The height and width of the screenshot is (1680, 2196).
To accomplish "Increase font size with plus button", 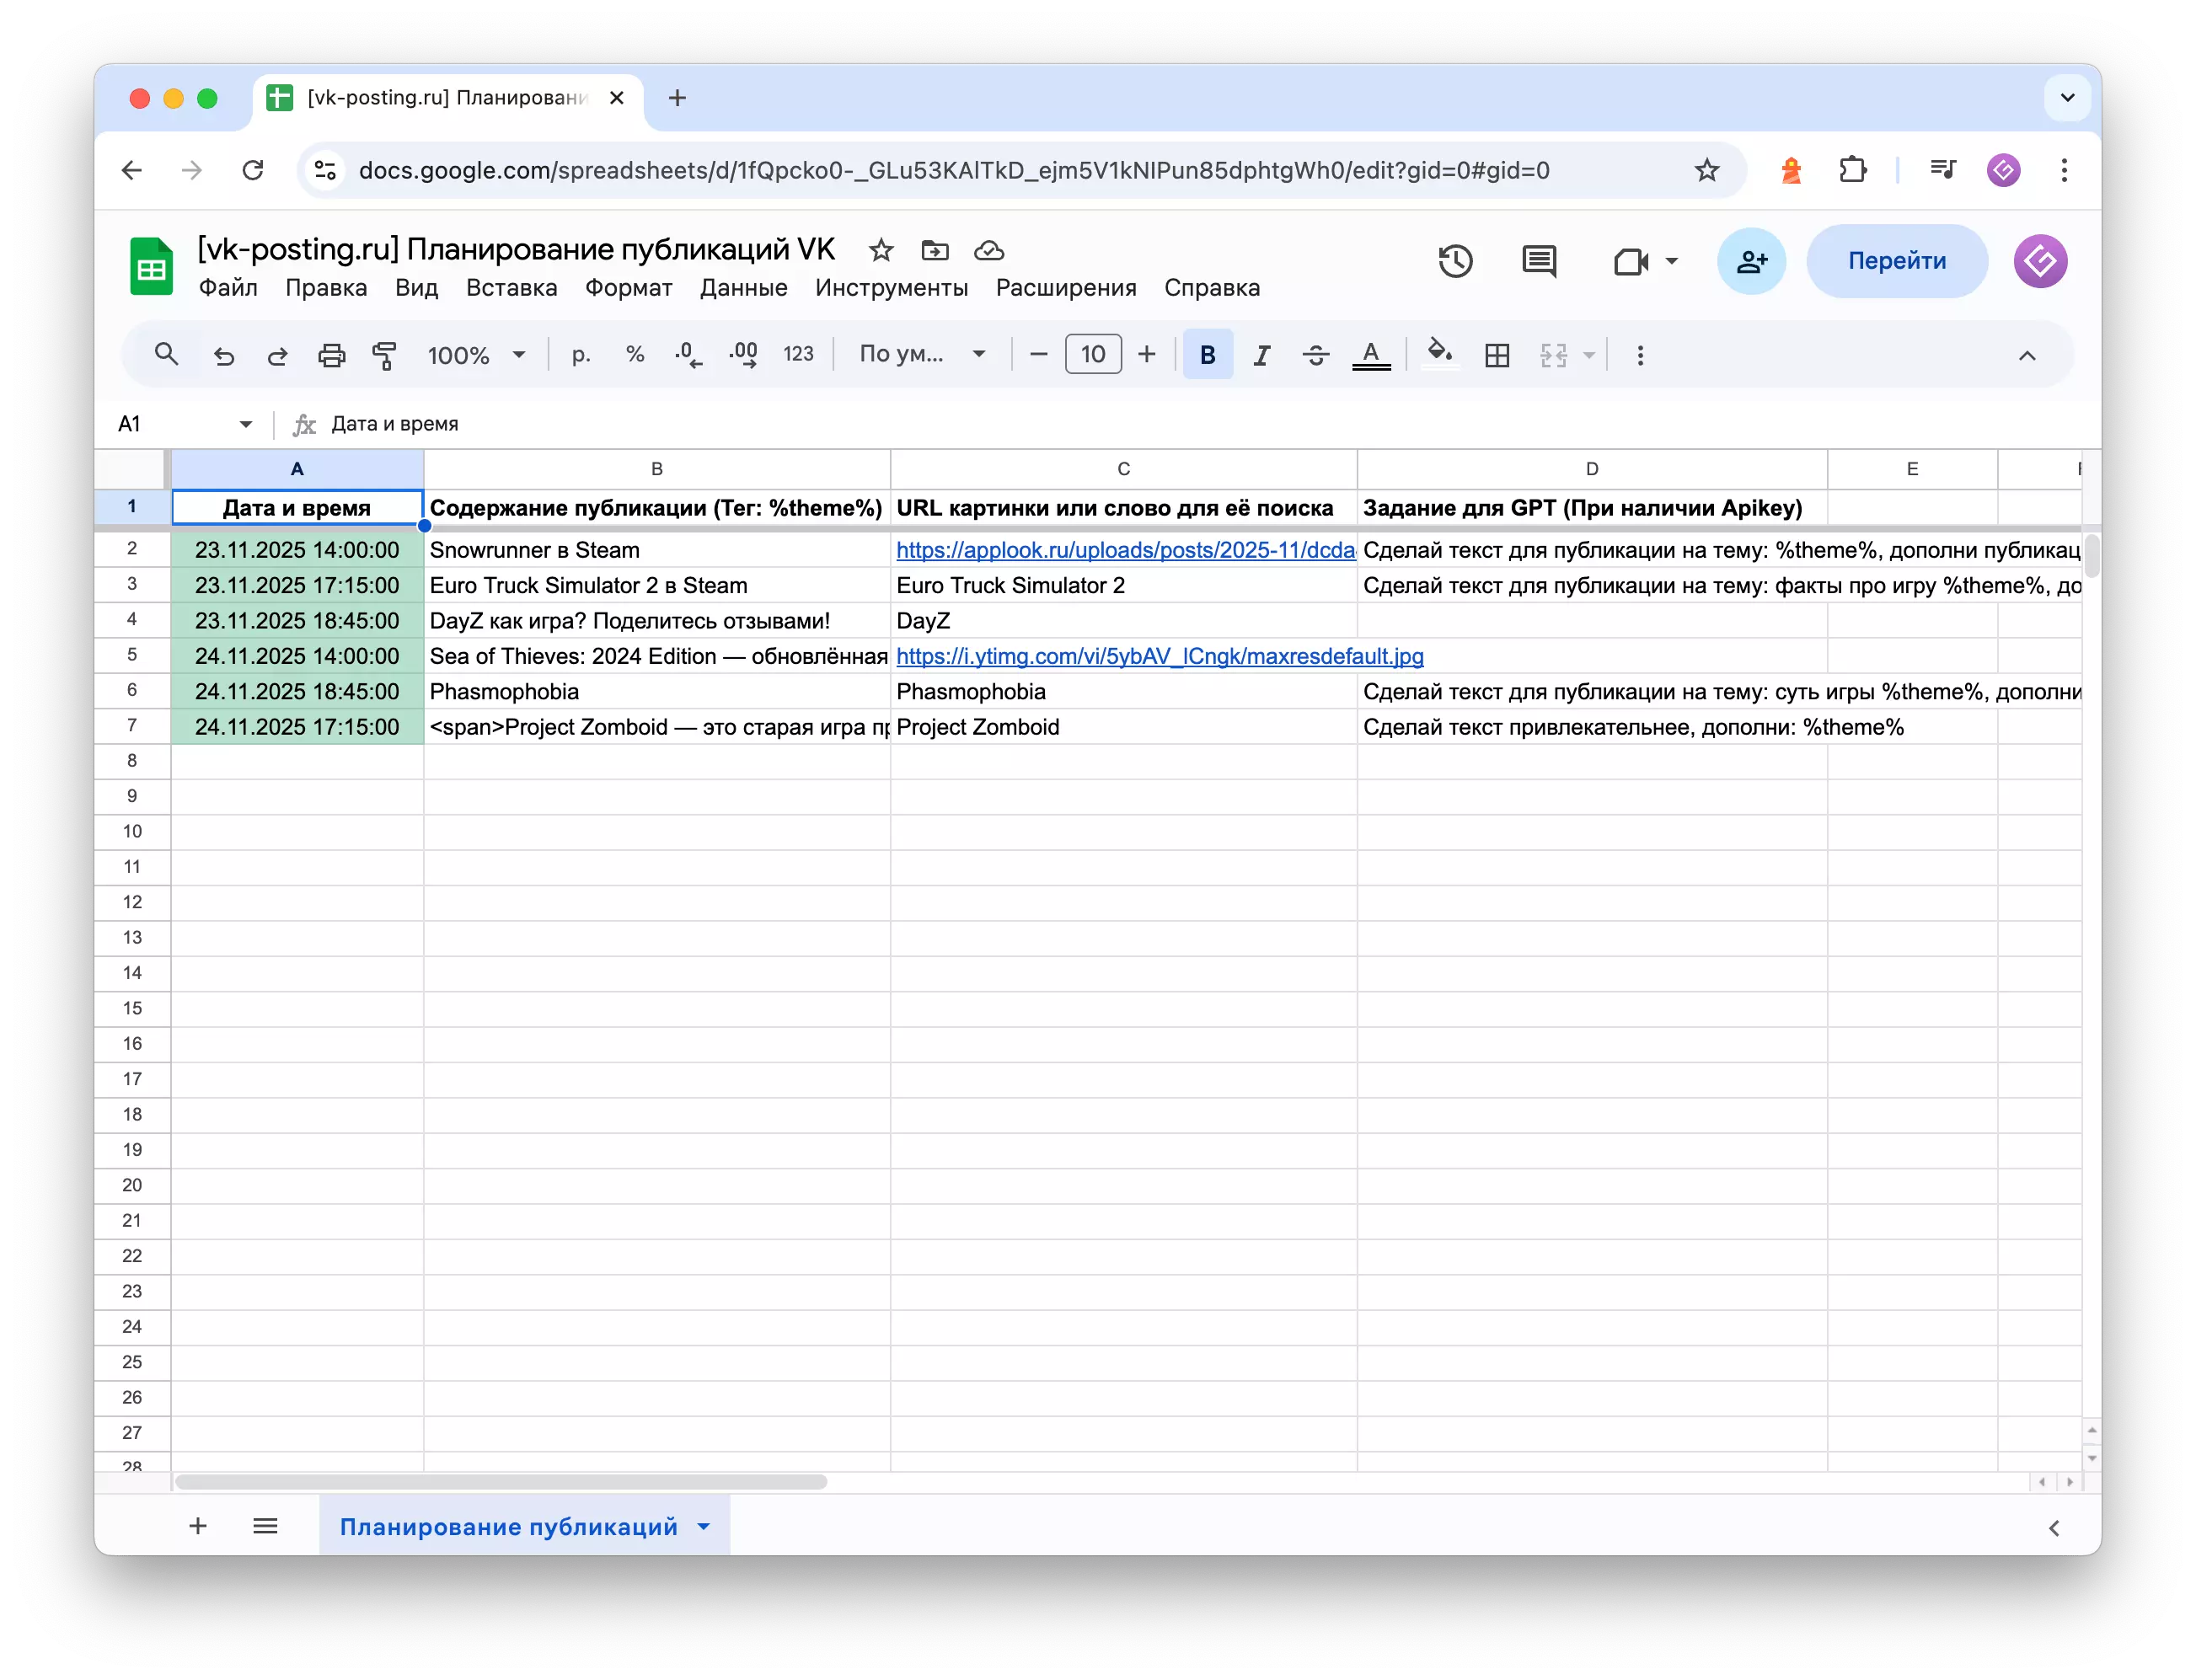I will (1147, 354).
